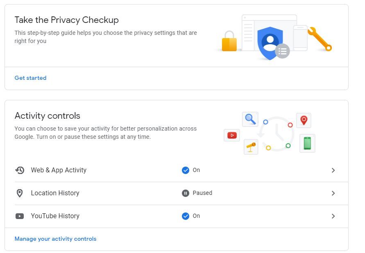Click the red YouTube icon in the illustration
This screenshot has height=253, width=365.
click(x=231, y=135)
